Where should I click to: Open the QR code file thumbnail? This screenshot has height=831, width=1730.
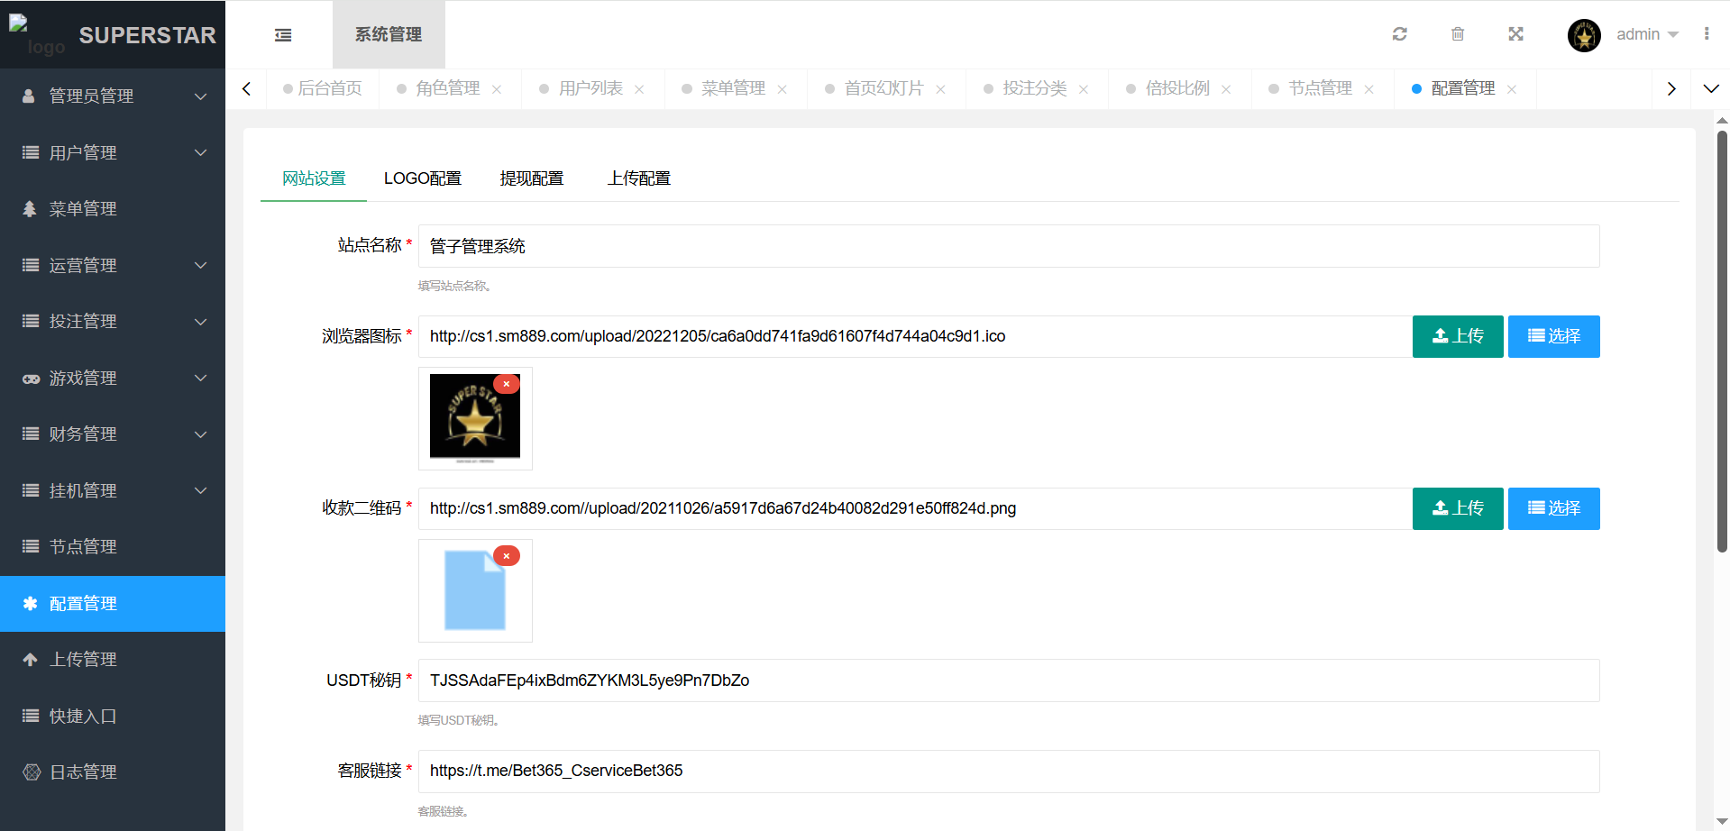tap(475, 590)
